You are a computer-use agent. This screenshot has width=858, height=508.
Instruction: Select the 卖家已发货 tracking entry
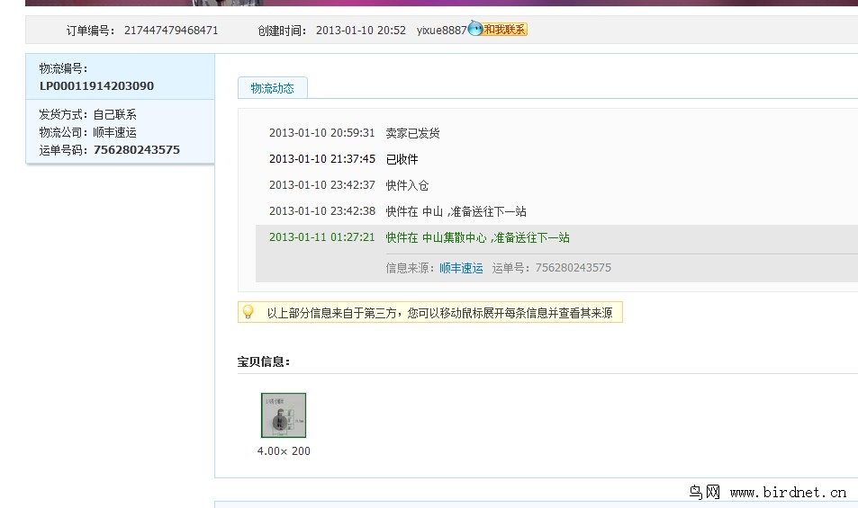(x=412, y=133)
